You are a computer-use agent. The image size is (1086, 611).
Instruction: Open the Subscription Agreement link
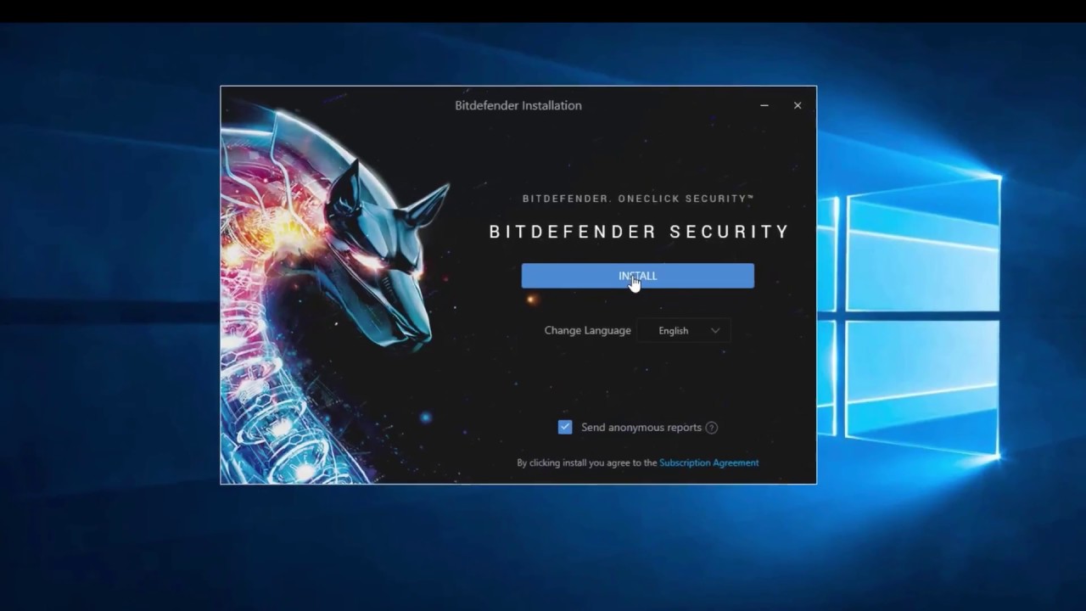[x=708, y=462]
